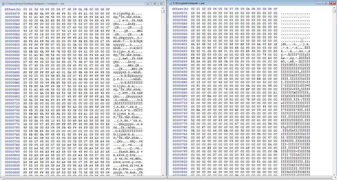Click column header 08 in the Encrypted window
337x180 pixels.
pos(236,9)
